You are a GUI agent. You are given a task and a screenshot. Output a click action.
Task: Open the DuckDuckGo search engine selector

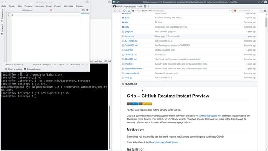pos(235,10)
